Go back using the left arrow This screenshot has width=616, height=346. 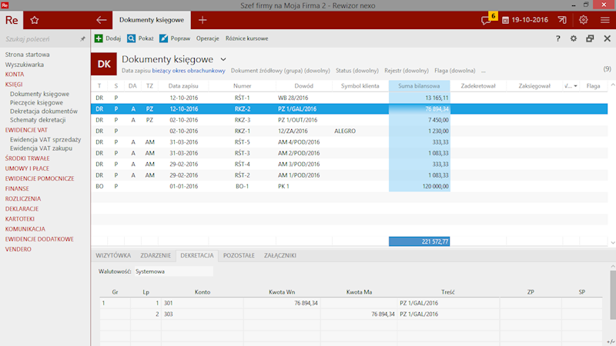click(x=102, y=20)
